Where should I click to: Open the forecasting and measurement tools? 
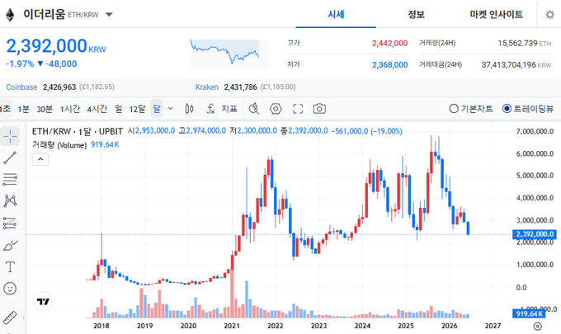[10, 223]
